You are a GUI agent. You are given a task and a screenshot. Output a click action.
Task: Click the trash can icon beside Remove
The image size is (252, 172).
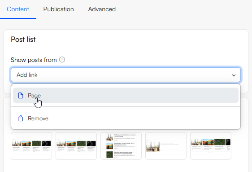tap(21, 119)
